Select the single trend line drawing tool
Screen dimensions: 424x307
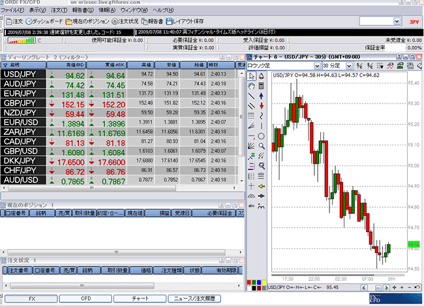pos(252,96)
